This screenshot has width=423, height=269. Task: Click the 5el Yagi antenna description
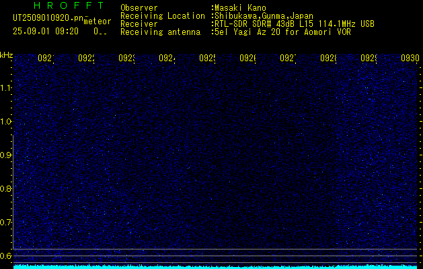pos(282,32)
